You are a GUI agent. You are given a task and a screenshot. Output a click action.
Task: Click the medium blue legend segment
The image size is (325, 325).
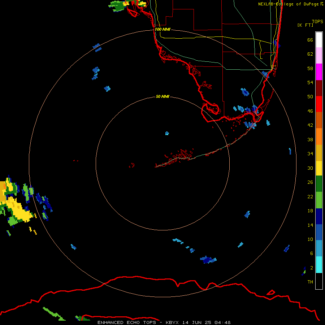(x=319, y=232)
